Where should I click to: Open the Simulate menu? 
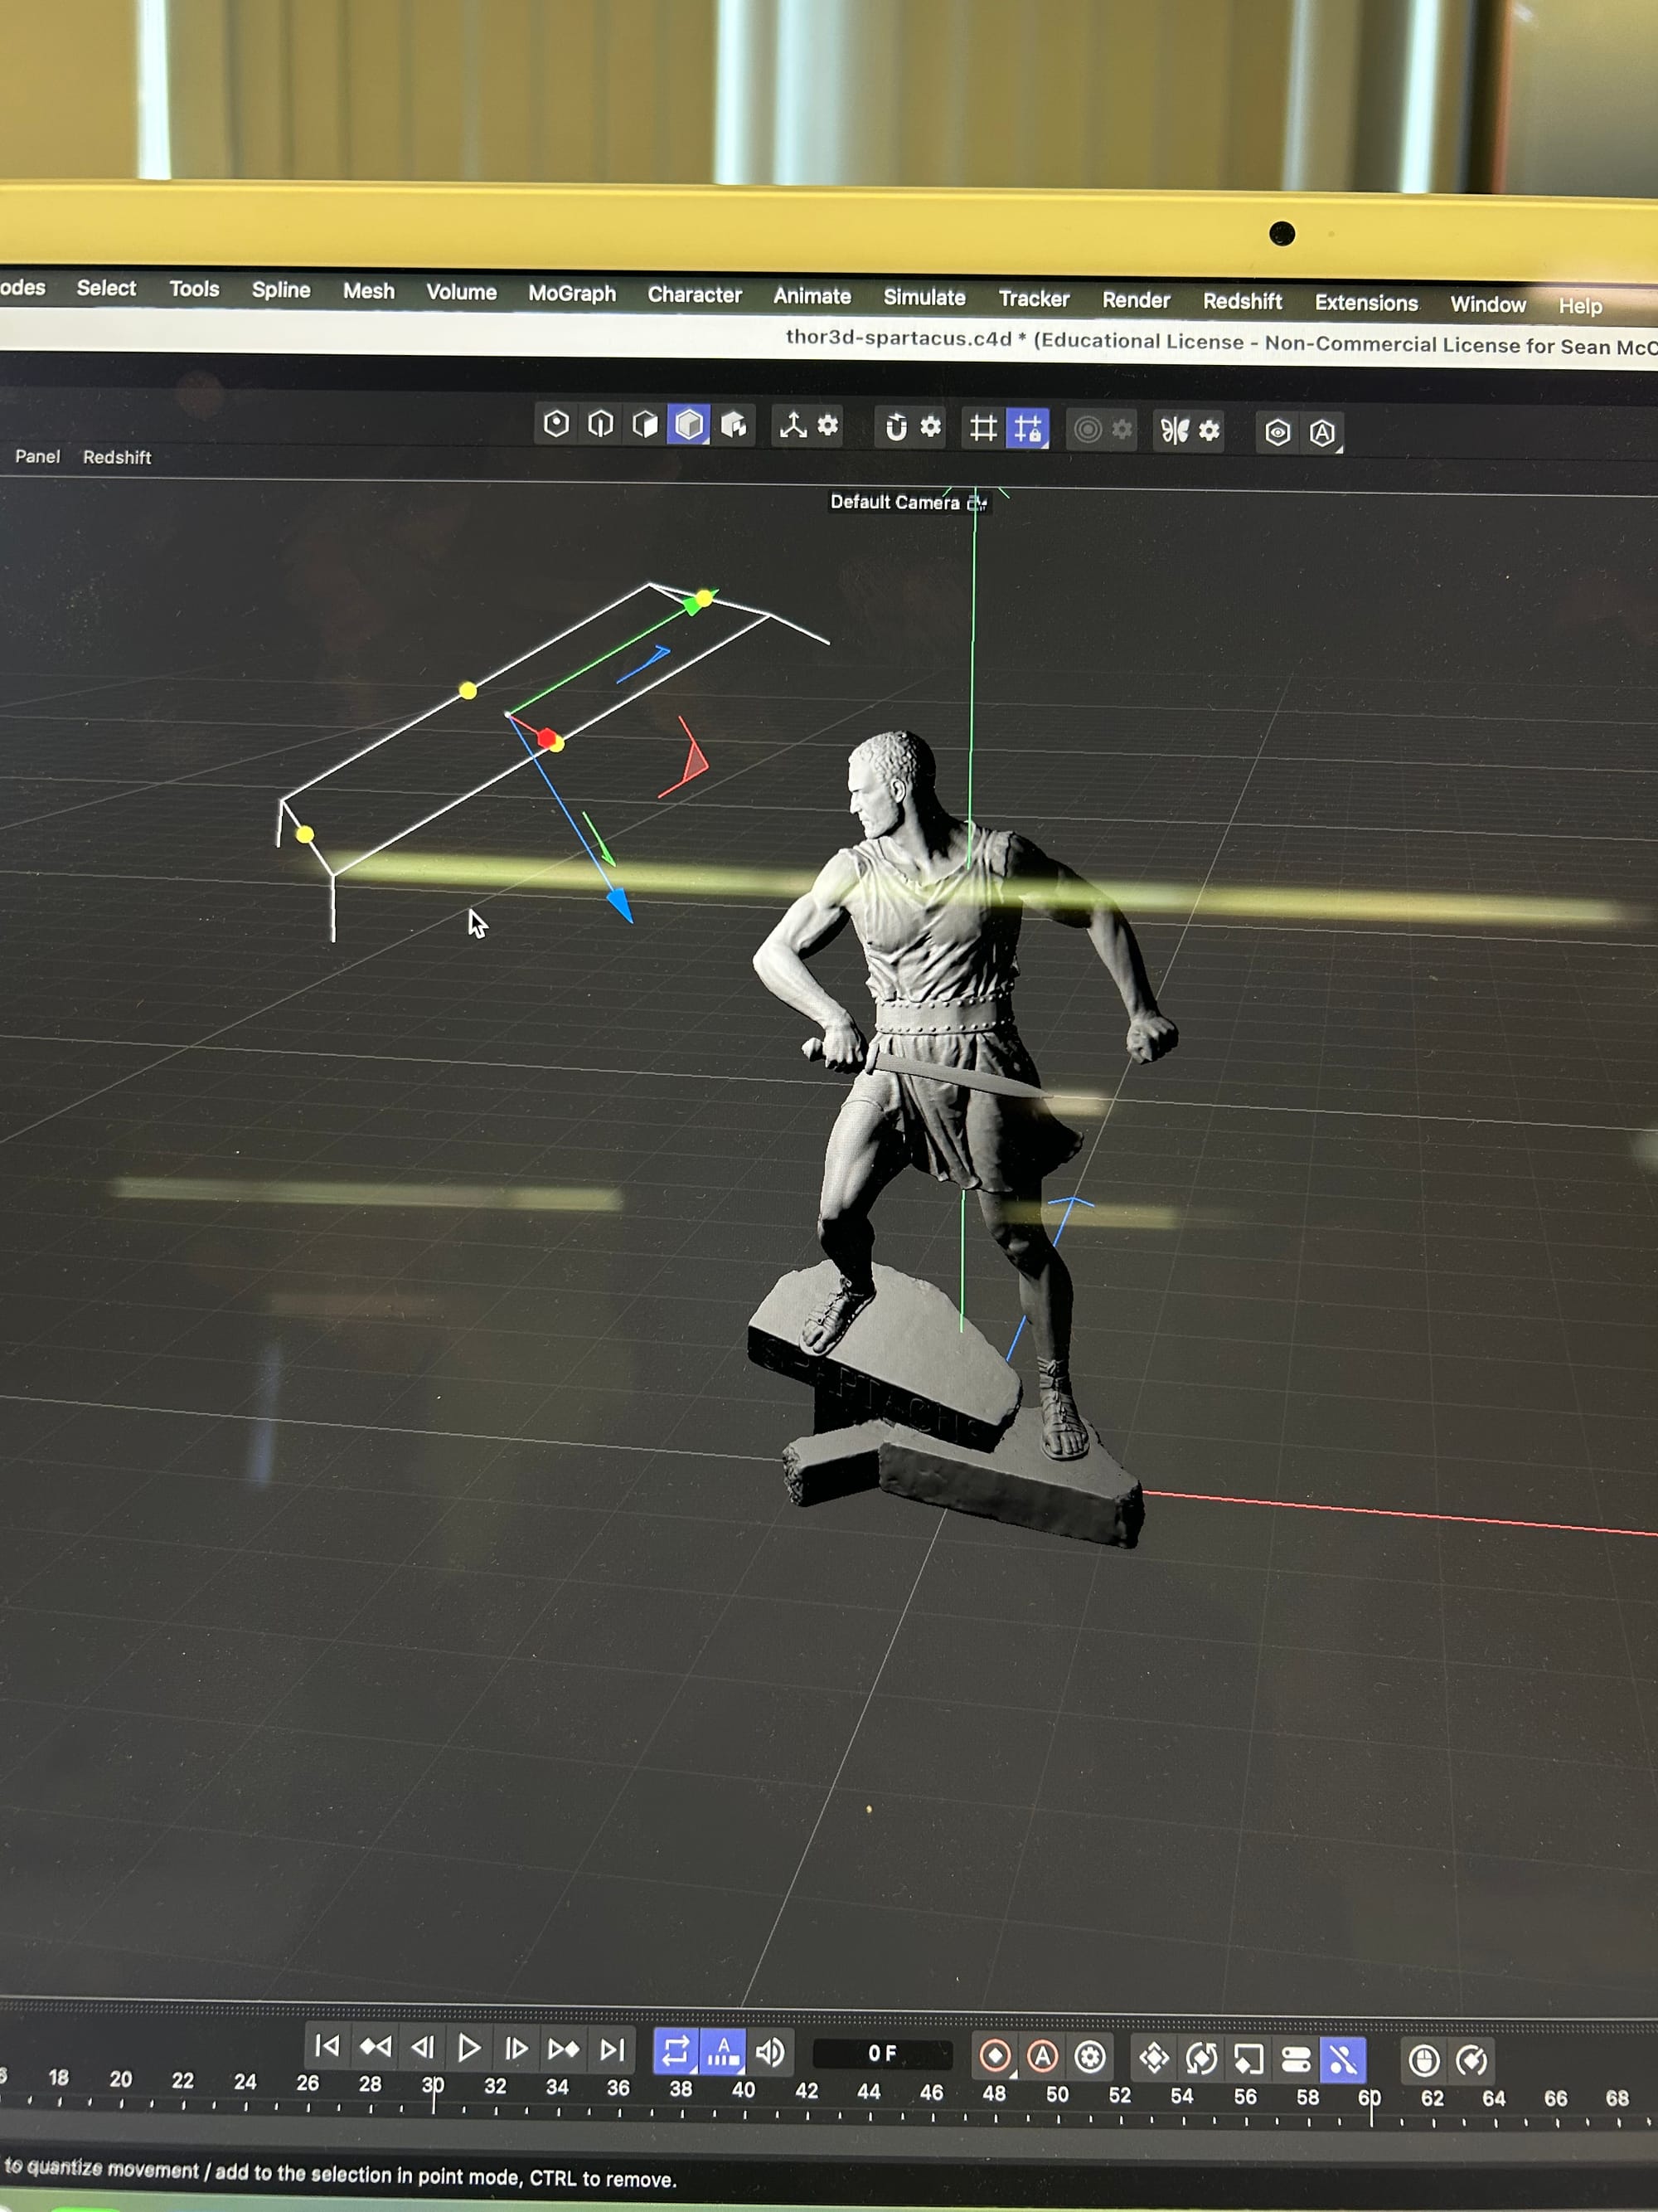tap(924, 297)
